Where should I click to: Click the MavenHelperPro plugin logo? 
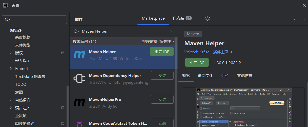point(79,102)
